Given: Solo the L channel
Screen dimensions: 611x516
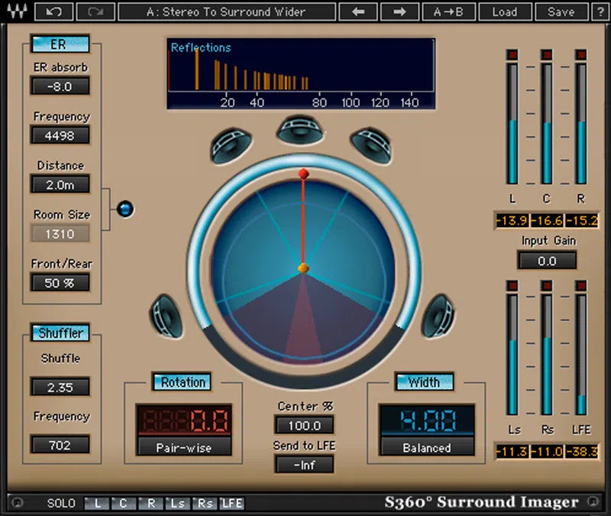Looking at the screenshot, I should pyautogui.click(x=96, y=504).
